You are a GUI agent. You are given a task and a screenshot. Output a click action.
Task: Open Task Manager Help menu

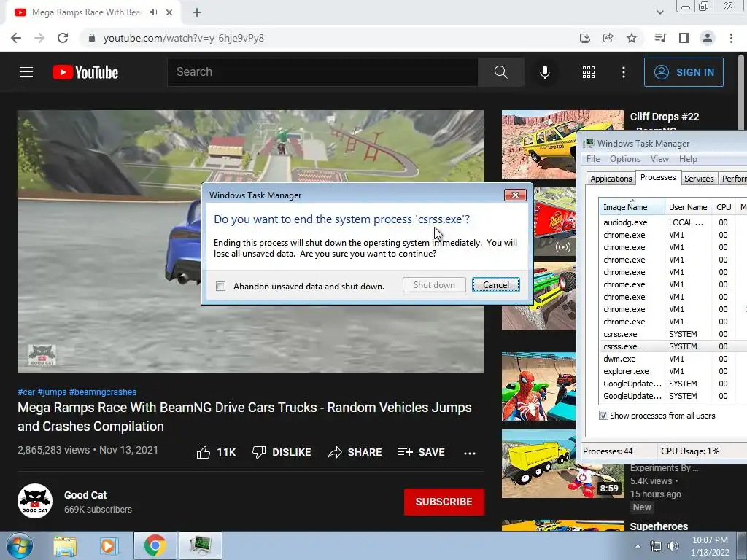(688, 159)
